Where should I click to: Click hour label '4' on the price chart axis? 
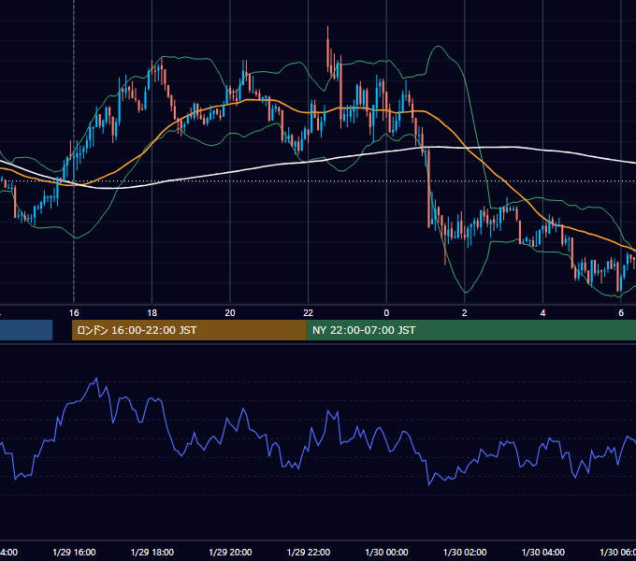[x=542, y=313]
